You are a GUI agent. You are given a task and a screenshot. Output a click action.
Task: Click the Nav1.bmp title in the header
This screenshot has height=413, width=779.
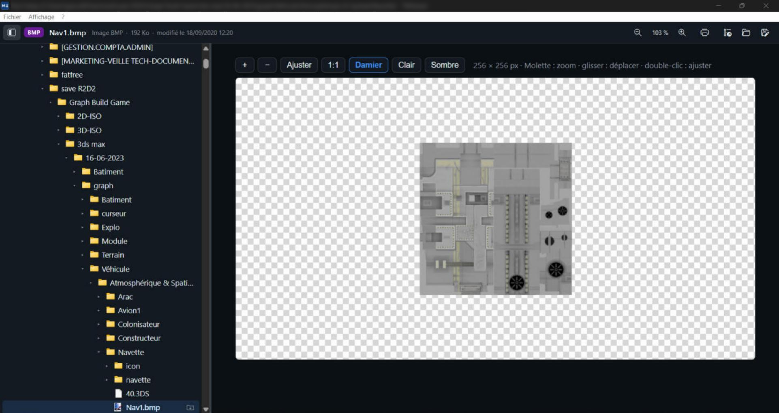[x=67, y=32]
